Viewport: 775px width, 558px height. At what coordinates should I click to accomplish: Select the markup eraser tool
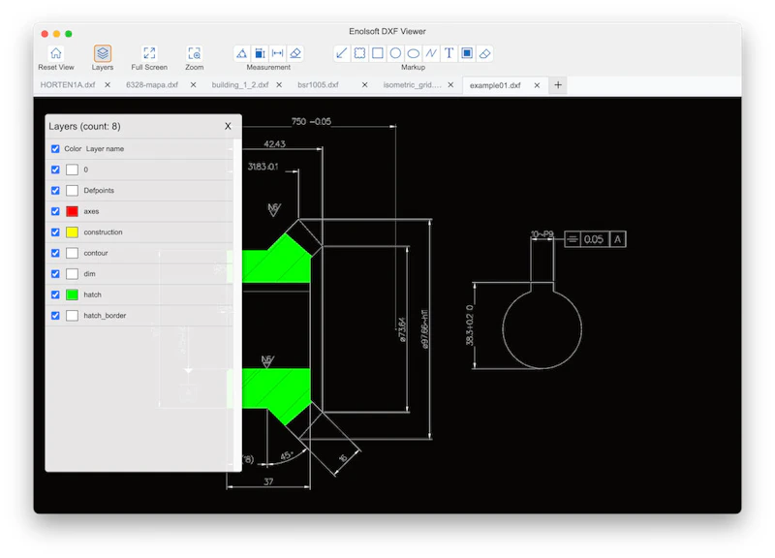(484, 53)
